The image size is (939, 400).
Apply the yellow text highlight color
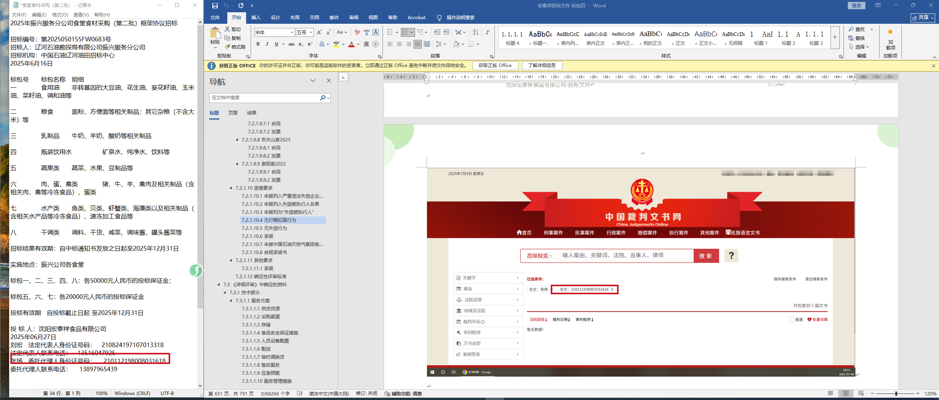(336, 44)
